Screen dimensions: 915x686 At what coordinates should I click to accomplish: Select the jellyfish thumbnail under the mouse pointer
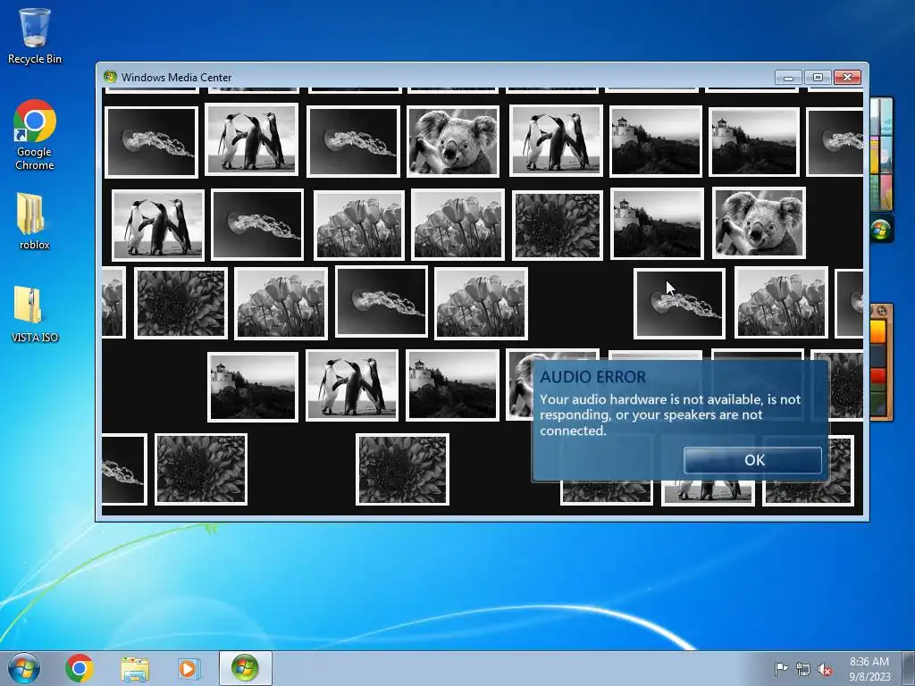[x=679, y=304]
